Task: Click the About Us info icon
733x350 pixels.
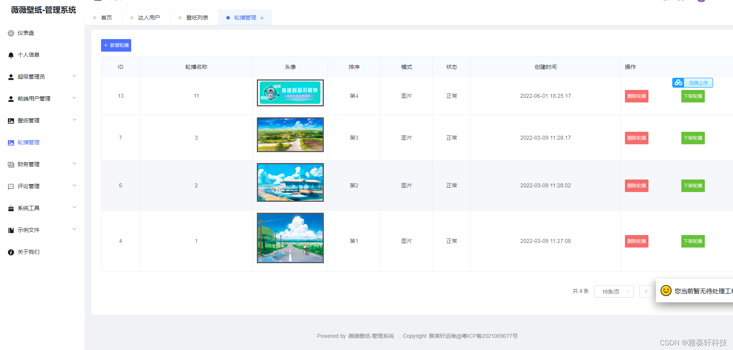Action: [11, 252]
